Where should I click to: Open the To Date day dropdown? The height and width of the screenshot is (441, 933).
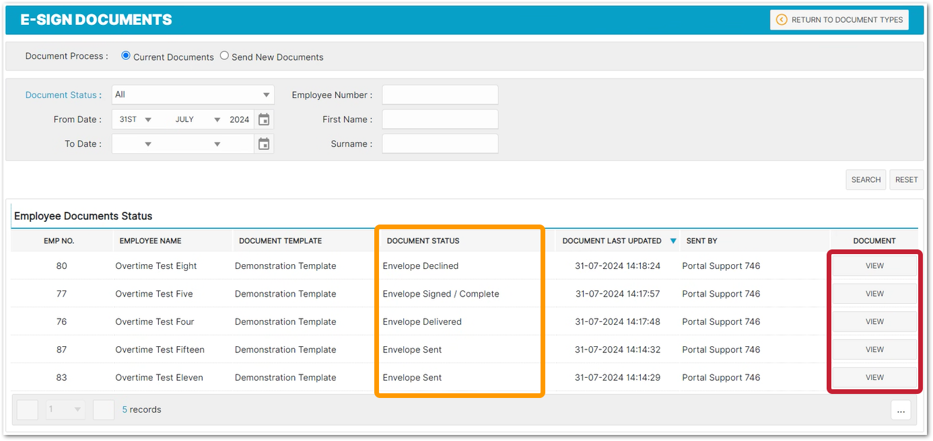135,144
